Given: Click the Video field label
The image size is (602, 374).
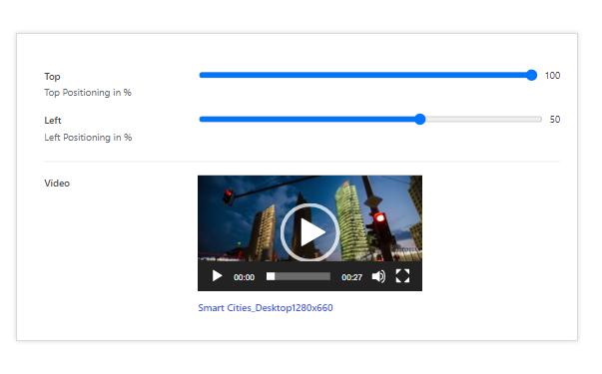Looking at the screenshot, I should (57, 184).
